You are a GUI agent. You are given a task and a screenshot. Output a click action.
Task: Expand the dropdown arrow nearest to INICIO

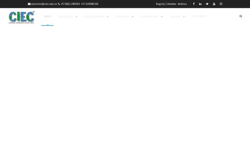(76, 17)
